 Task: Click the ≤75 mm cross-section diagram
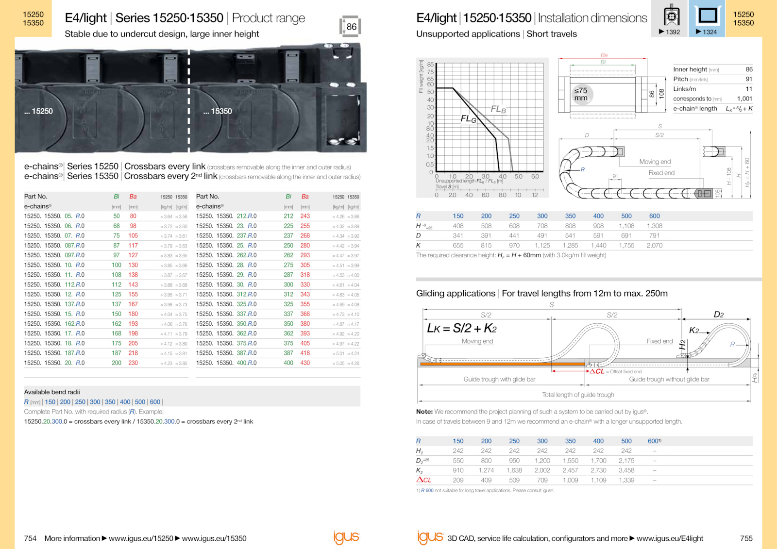(612, 86)
